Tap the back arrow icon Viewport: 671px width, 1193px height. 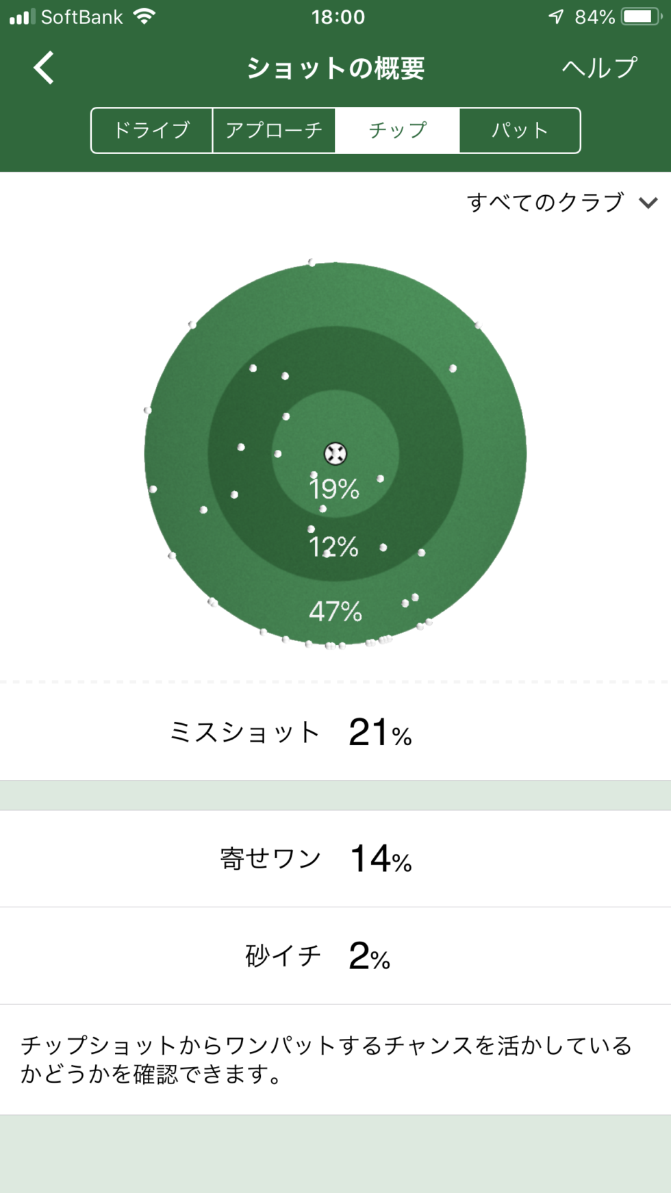(x=44, y=68)
